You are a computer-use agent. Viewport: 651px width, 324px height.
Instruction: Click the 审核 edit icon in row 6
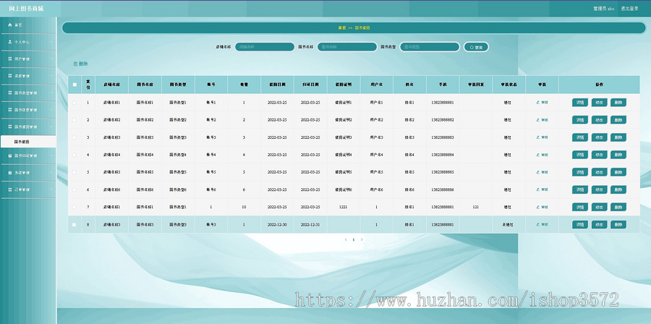tap(537, 189)
